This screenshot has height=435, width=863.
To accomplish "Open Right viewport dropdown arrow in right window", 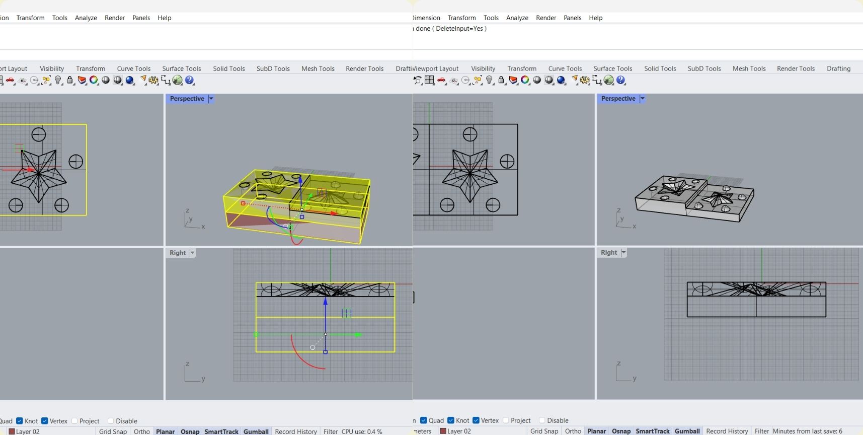I will [623, 253].
